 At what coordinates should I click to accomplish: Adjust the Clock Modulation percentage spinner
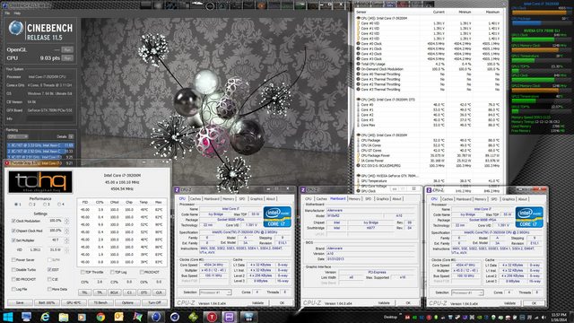tap(66, 221)
